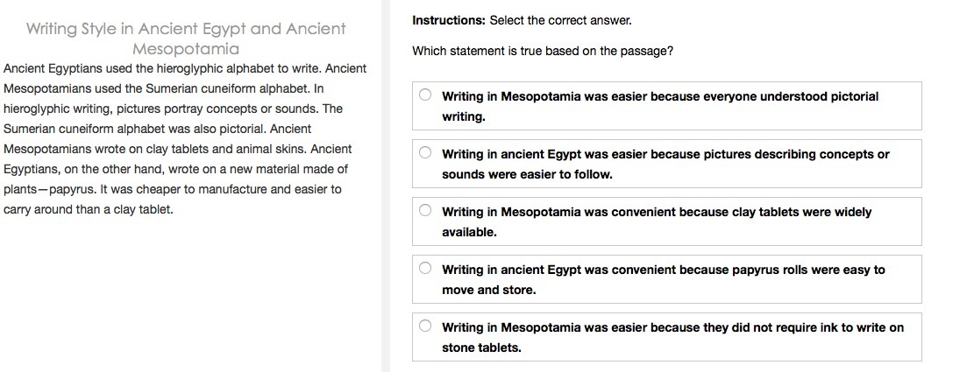Choose radio button for 'pictures describing concepts or sounds'

point(425,153)
